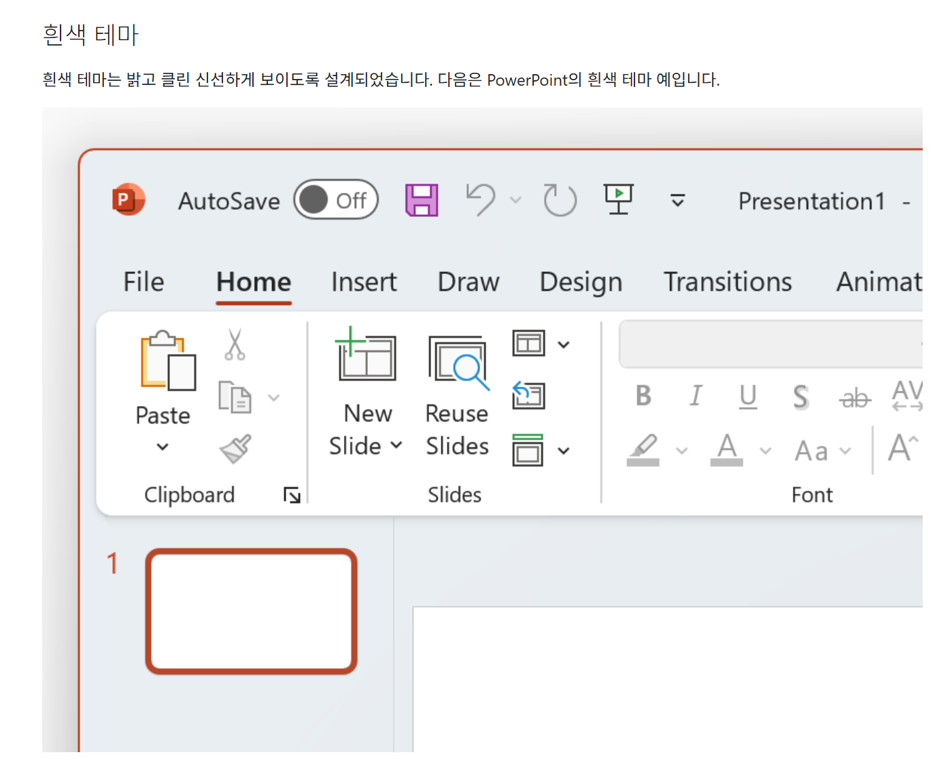This screenshot has height=761, width=937.
Task: Click Character Spacing AV icon
Action: 907,396
